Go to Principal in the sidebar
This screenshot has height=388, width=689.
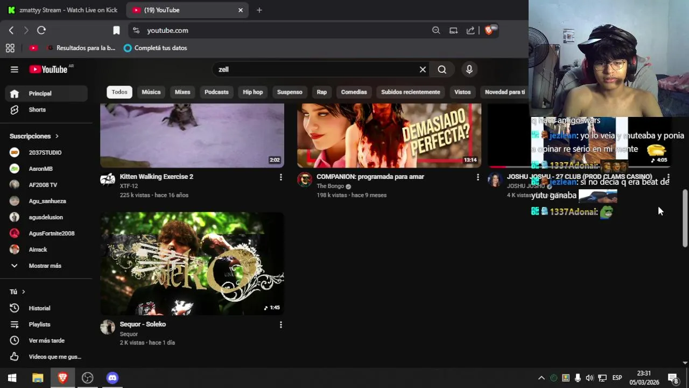pyautogui.click(x=46, y=94)
